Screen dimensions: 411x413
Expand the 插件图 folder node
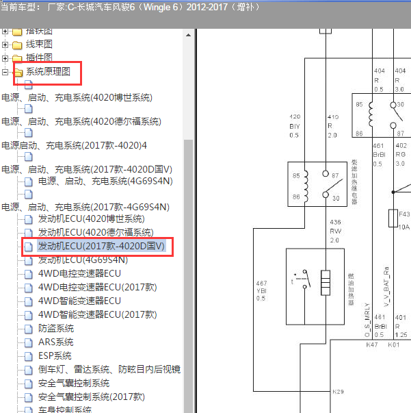pos(5,58)
